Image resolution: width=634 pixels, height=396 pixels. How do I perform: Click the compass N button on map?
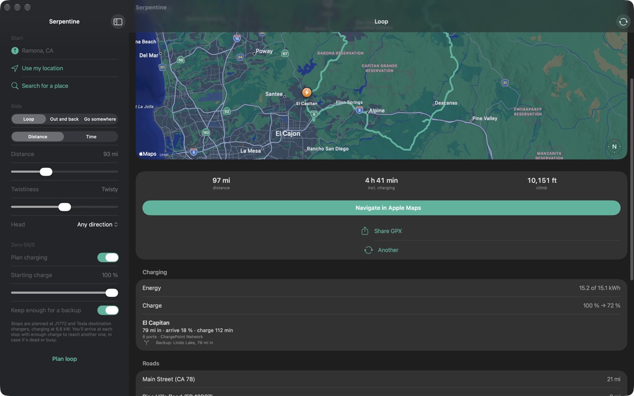[614, 147]
